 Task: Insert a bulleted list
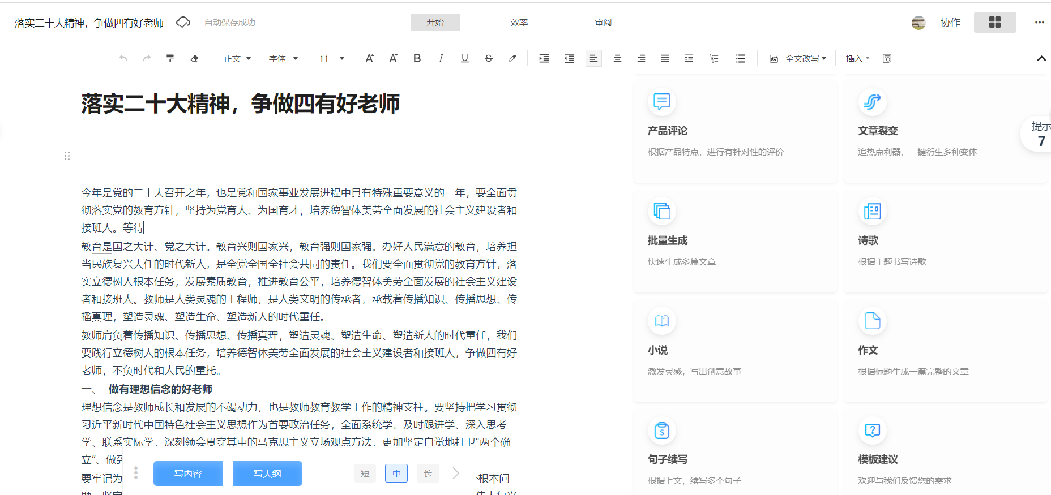coord(740,58)
